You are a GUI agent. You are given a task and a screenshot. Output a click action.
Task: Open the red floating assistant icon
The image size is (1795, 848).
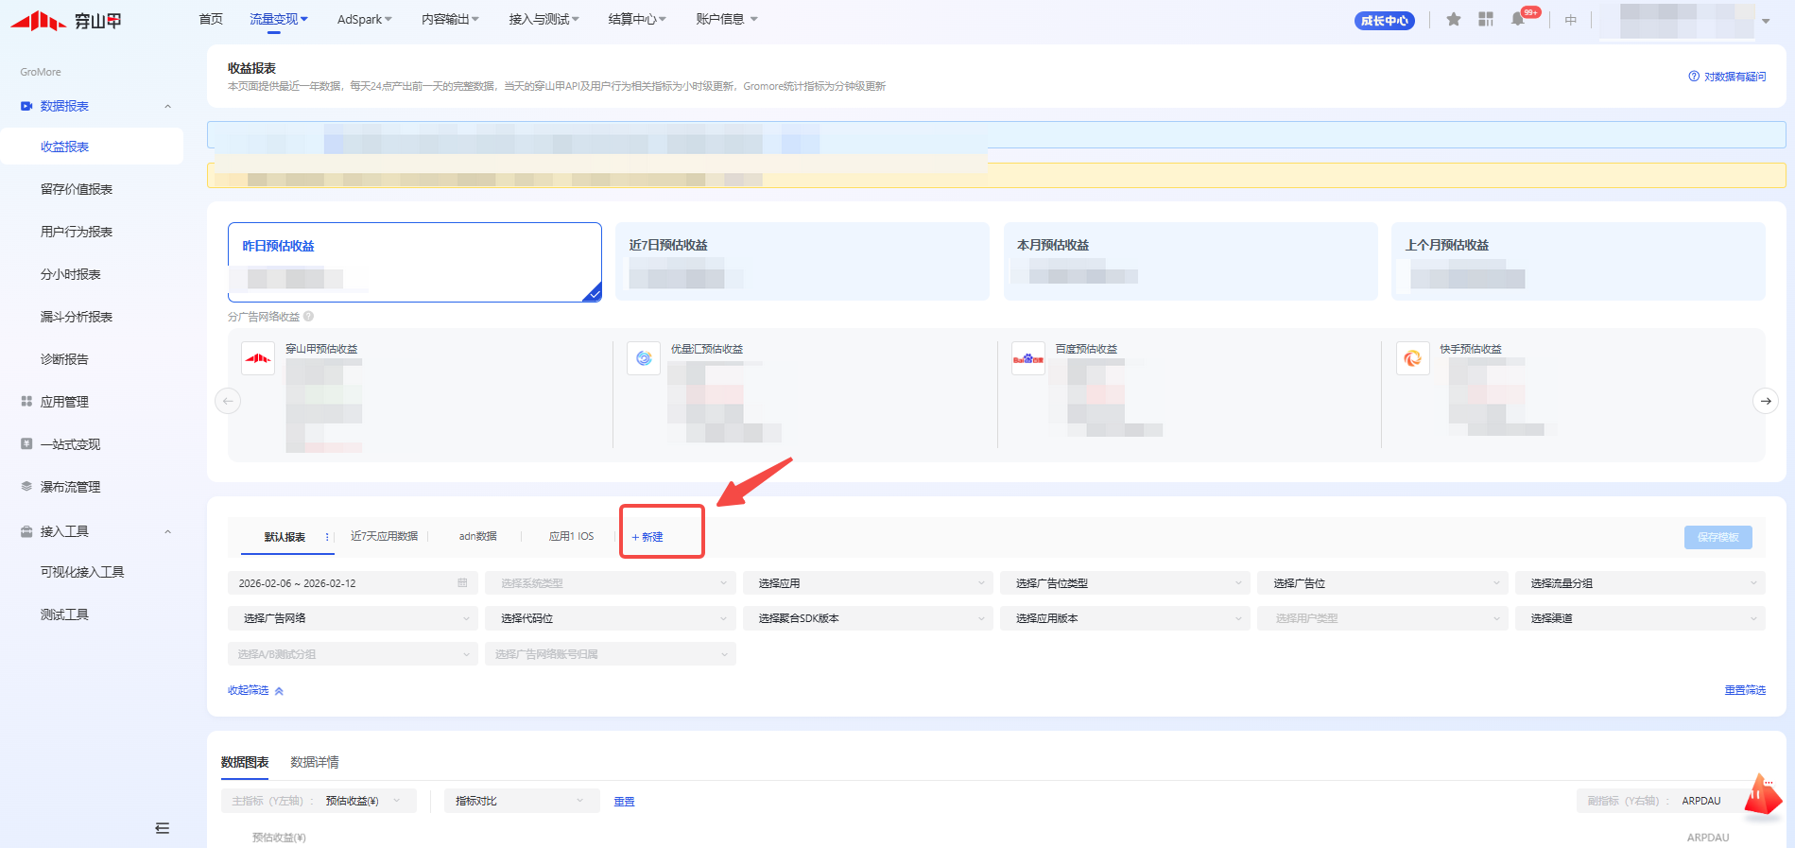coord(1761,796)
